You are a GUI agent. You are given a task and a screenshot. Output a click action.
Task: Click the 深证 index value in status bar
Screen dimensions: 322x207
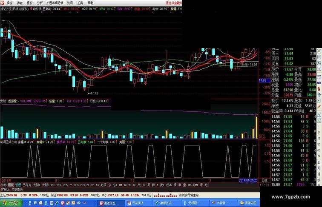click(x=62, y=196)
